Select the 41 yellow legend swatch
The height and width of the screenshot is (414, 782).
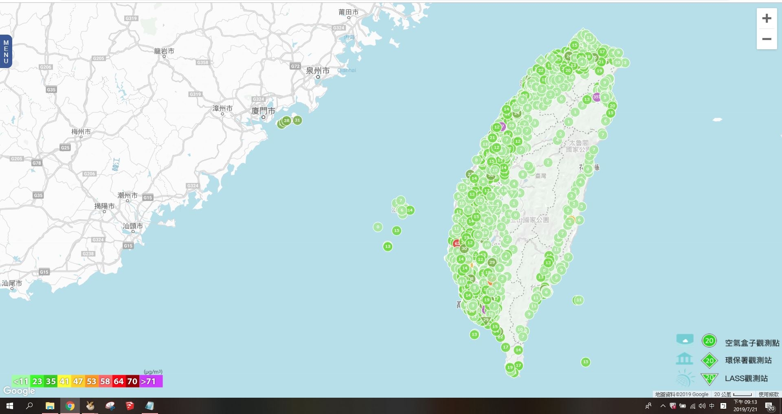pos(64,381)
